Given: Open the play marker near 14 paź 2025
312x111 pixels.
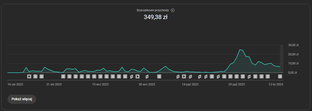Looking at the screenshot, I should (x=184, y=76).
